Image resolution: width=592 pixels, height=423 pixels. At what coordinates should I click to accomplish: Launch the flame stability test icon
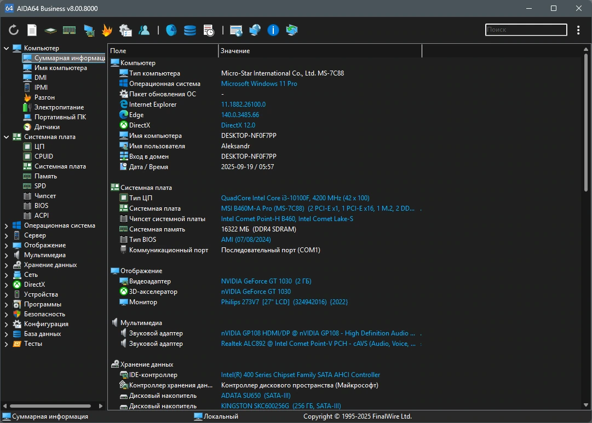coord(107,30)
